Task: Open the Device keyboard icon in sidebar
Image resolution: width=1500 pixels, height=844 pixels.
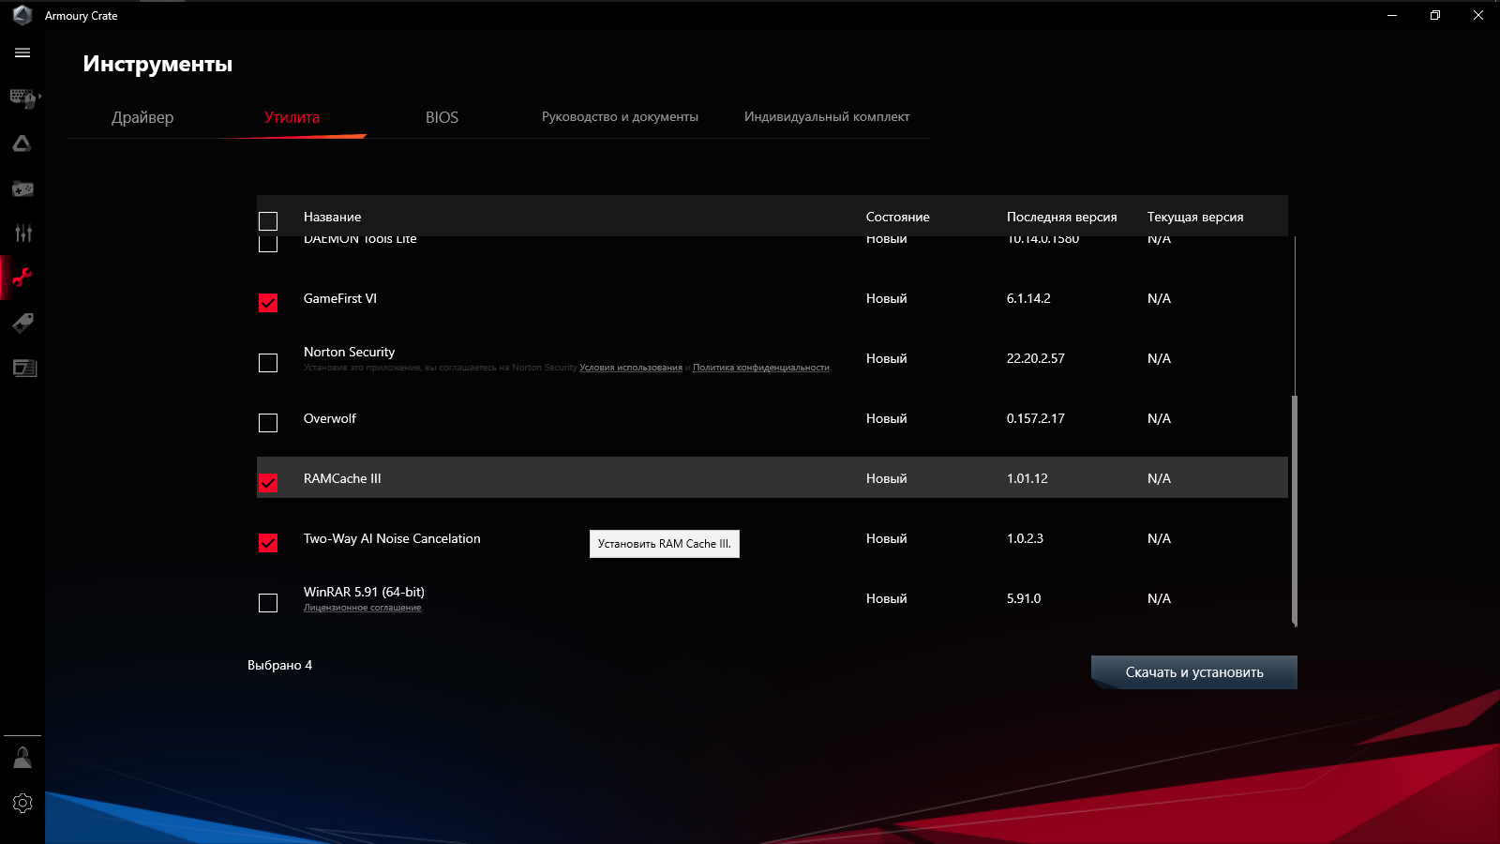Action: (22, 98)
